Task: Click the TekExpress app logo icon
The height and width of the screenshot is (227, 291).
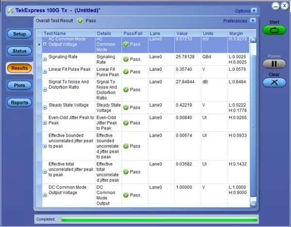Action: coord(10,11)
